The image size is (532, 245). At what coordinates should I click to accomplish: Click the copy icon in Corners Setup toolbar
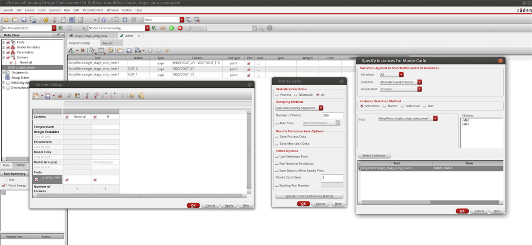69,96
